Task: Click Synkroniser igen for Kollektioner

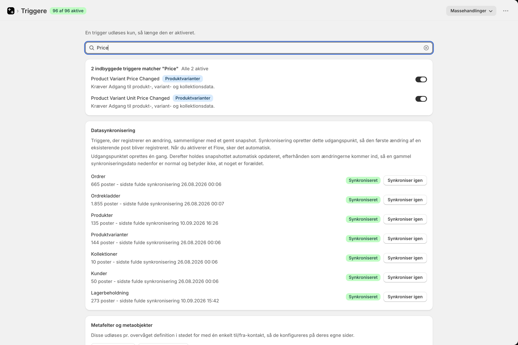Action: point(405,258)
